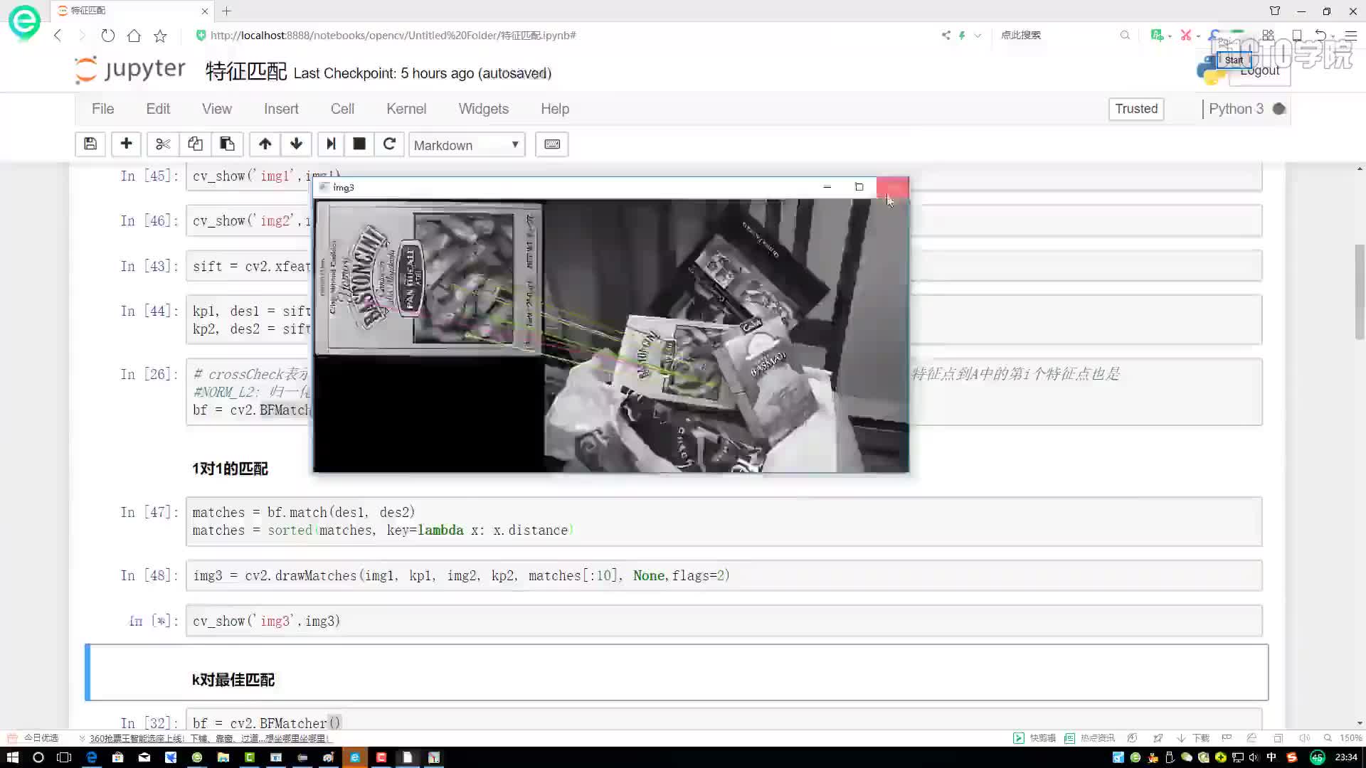The height and width of the screenshot is (768, 1366).
Task: Close the 特征匹配 browser tab
Action: point(205,11)
